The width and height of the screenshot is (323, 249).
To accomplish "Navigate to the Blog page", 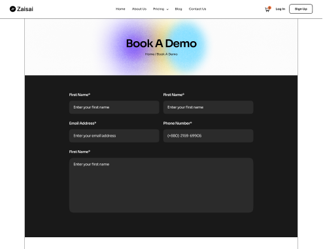I will pyautogui.click(x=178, y=9).
